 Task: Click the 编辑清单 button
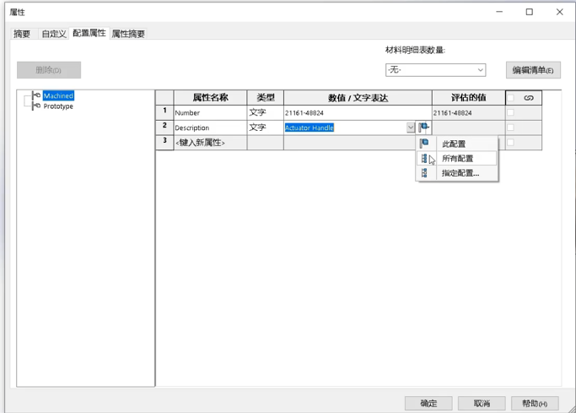[x=533, y=70]
